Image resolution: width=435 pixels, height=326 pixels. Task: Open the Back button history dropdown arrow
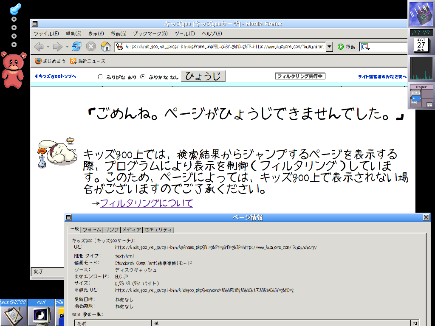click(48, 47)
